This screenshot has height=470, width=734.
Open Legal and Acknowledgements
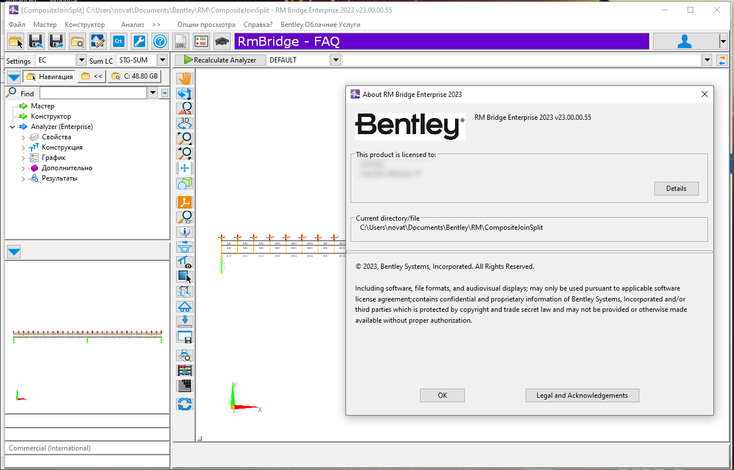click(582, 395)
